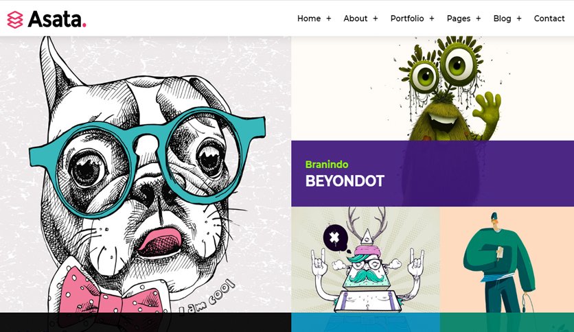Click the pink stacked-layers Asata logo icon
Screen dimensions: 574x332
click(x=15, y=19)
